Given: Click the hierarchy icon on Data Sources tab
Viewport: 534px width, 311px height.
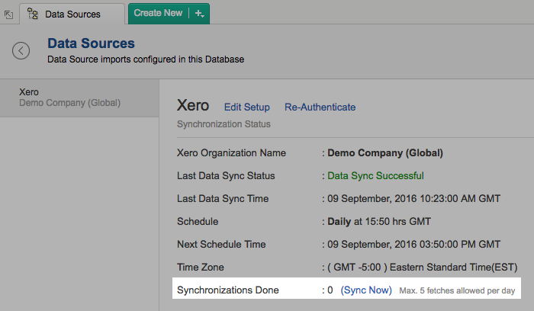Looking at the screenshot, I should [34, 14].
